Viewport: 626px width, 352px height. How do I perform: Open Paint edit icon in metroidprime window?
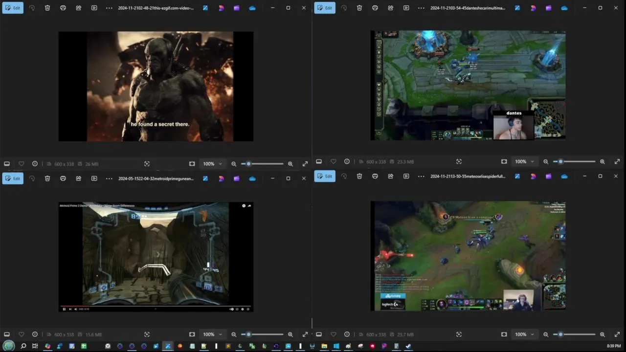point(205,178)
